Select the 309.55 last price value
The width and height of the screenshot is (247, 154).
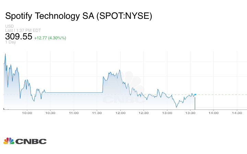tap(18, 37)
